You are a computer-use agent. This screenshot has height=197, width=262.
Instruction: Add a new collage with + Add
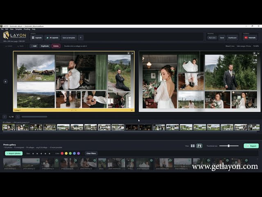[x=34, y=46]
